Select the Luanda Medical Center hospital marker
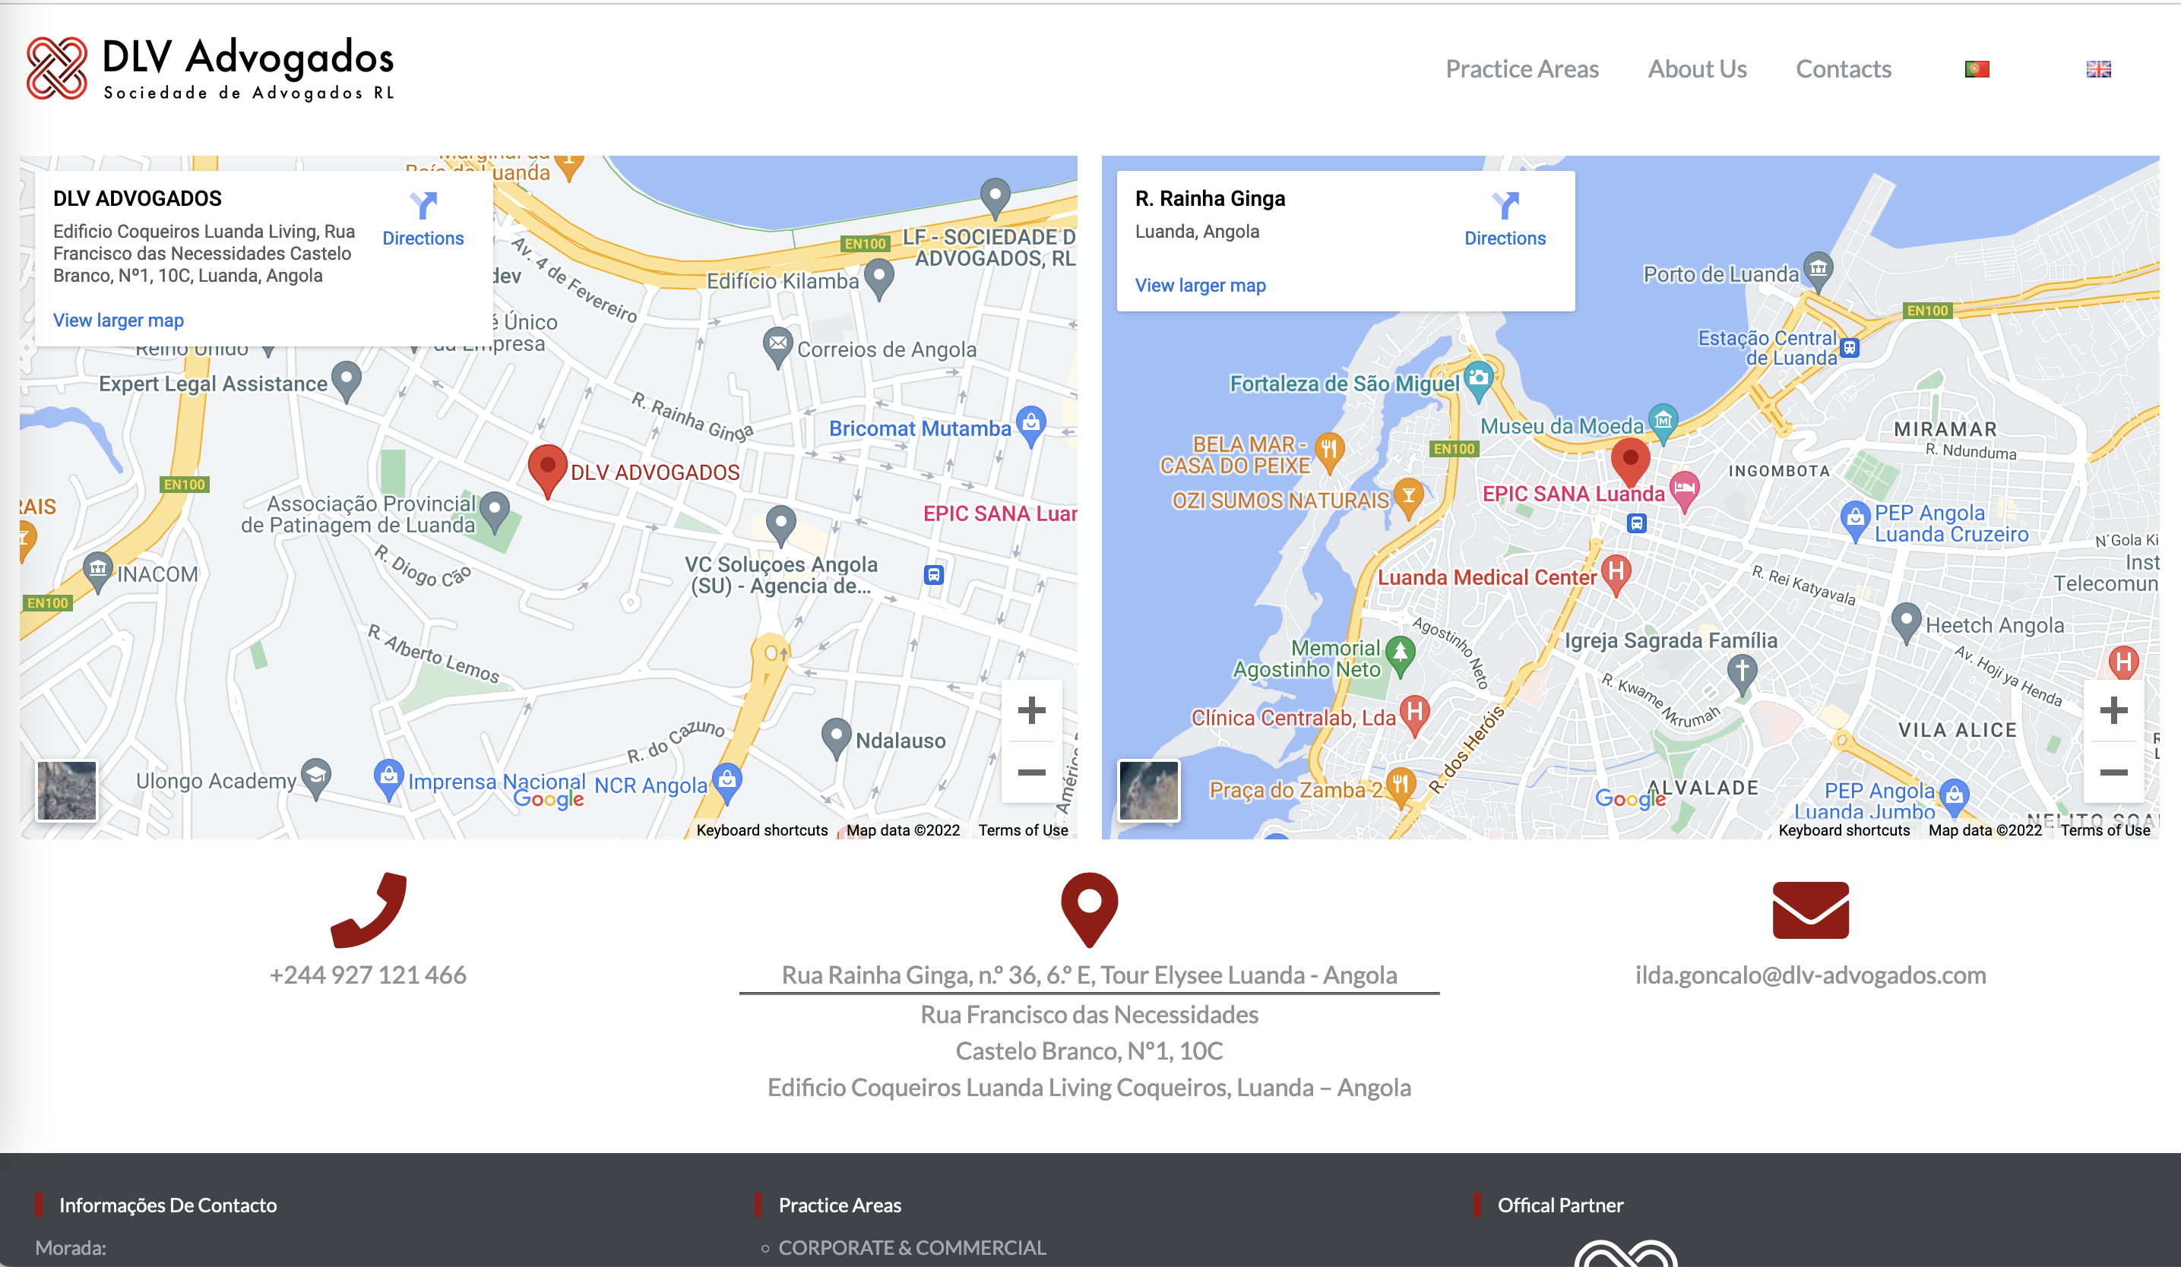Image resolution: width=2181 pixels, height=1267 pixels. pos(1616,575)
